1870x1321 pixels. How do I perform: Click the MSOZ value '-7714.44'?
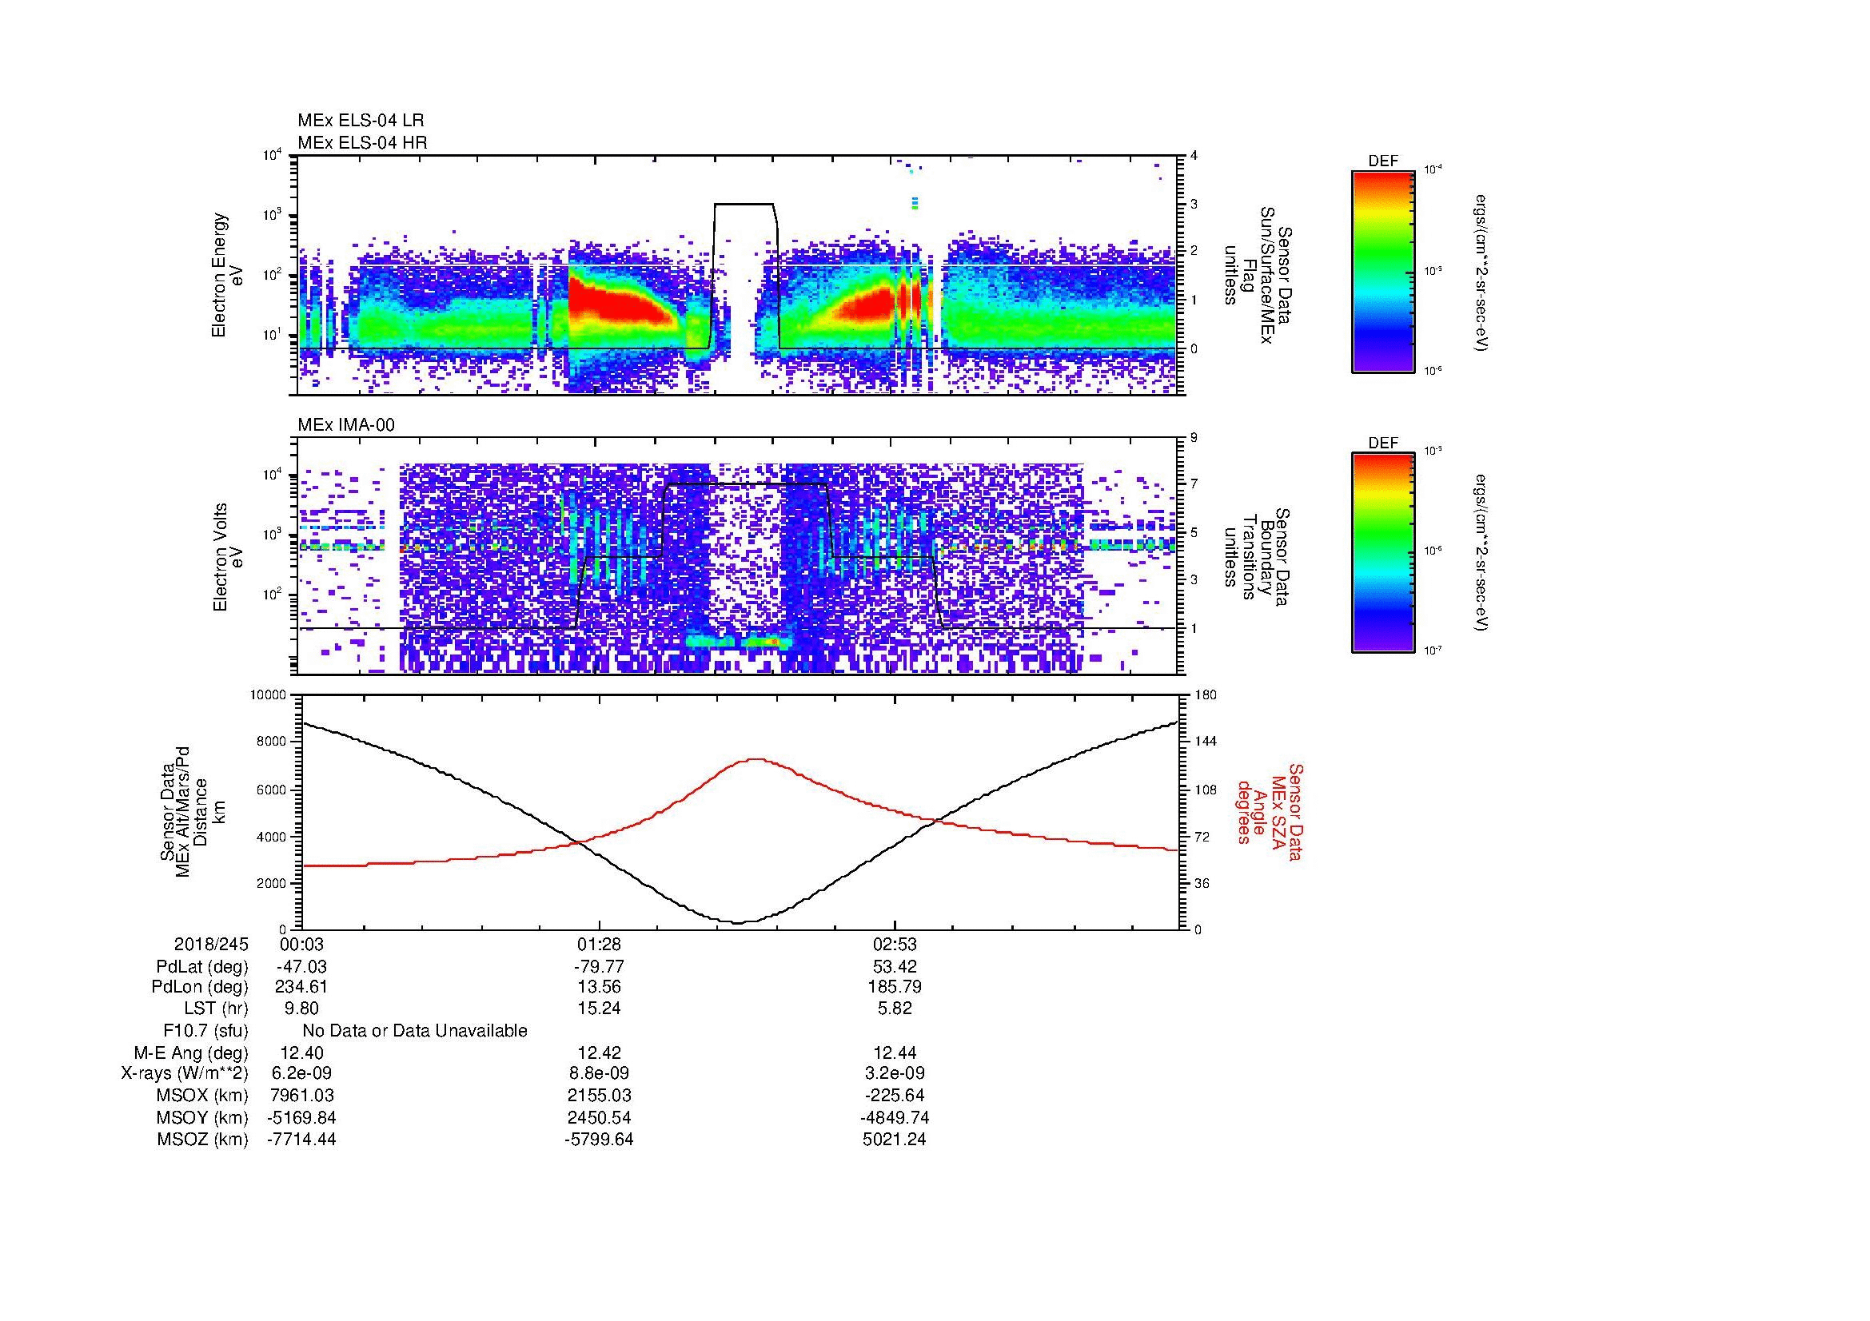click(301, 1140)
